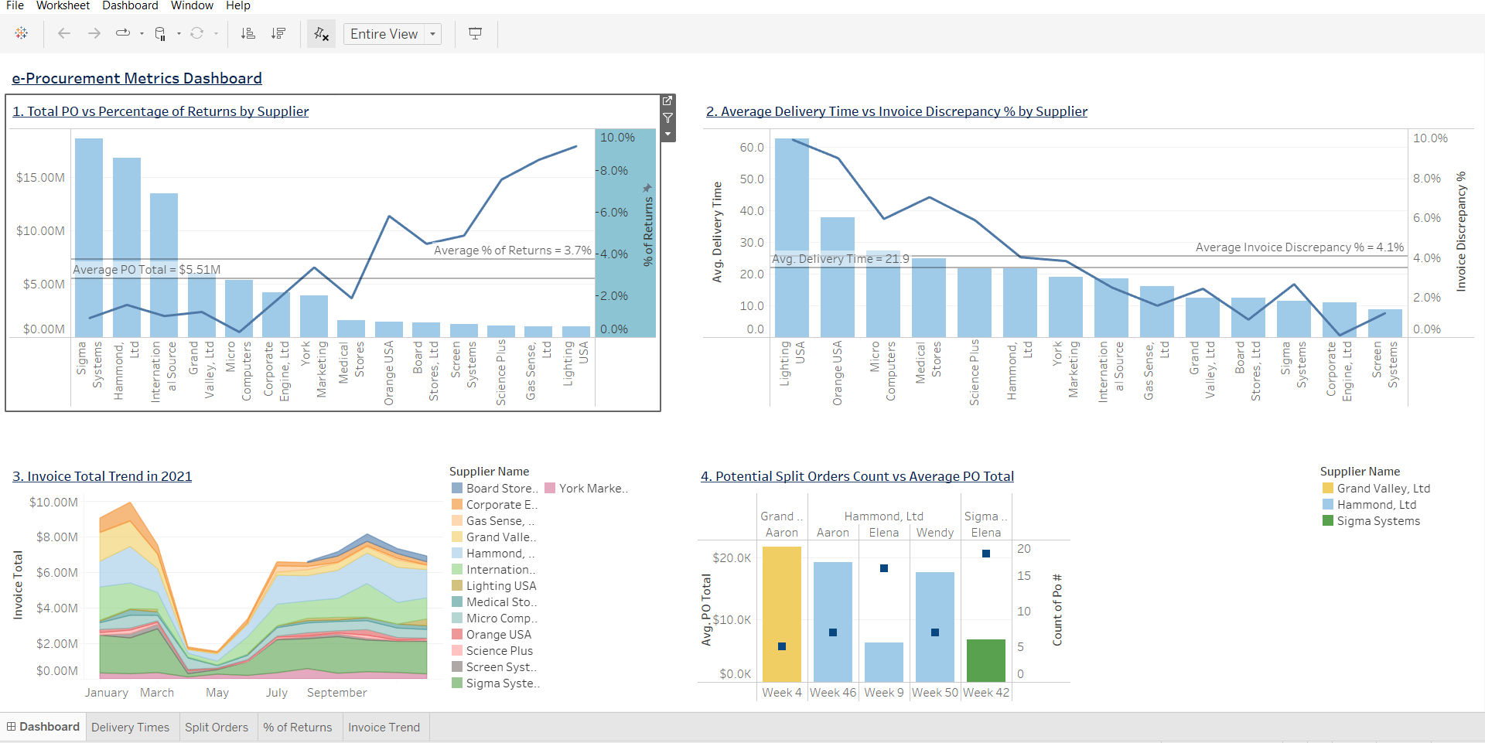The width and height of the screenshot is (1485, 743).
Task: Click the Replay animation icon
Action: pyautogui.click(x=123, y=33)
